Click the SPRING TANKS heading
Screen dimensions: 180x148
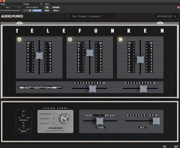[x=55, y=108]
